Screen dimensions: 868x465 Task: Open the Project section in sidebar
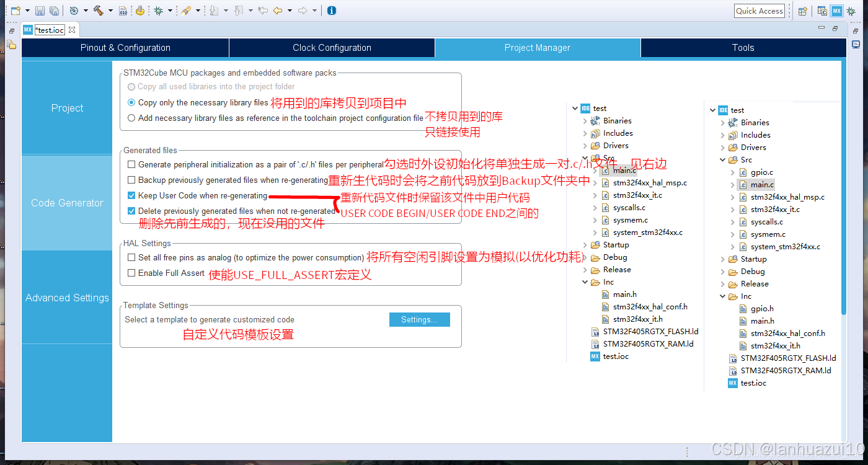click(67, 108)
